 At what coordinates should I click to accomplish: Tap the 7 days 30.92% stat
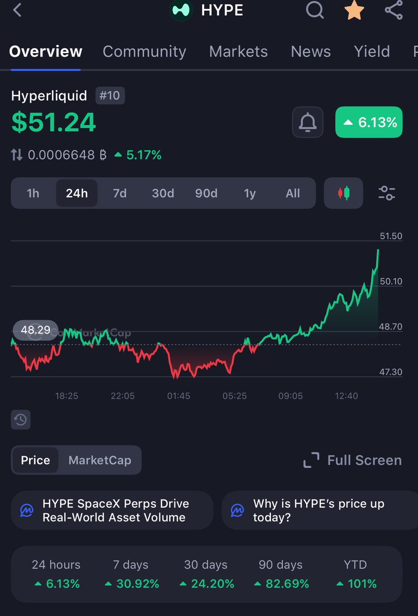coord(131,574)
